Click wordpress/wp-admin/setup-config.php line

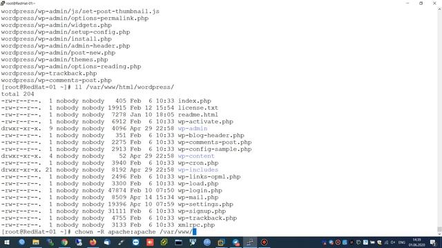pos(66,32)
